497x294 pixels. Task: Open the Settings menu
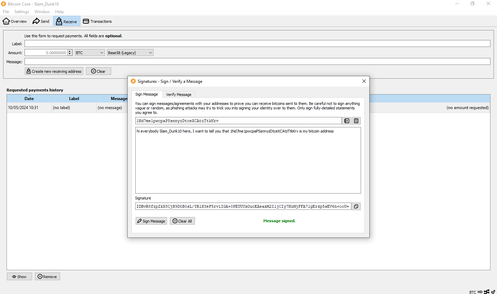click(x=22, y=12)
